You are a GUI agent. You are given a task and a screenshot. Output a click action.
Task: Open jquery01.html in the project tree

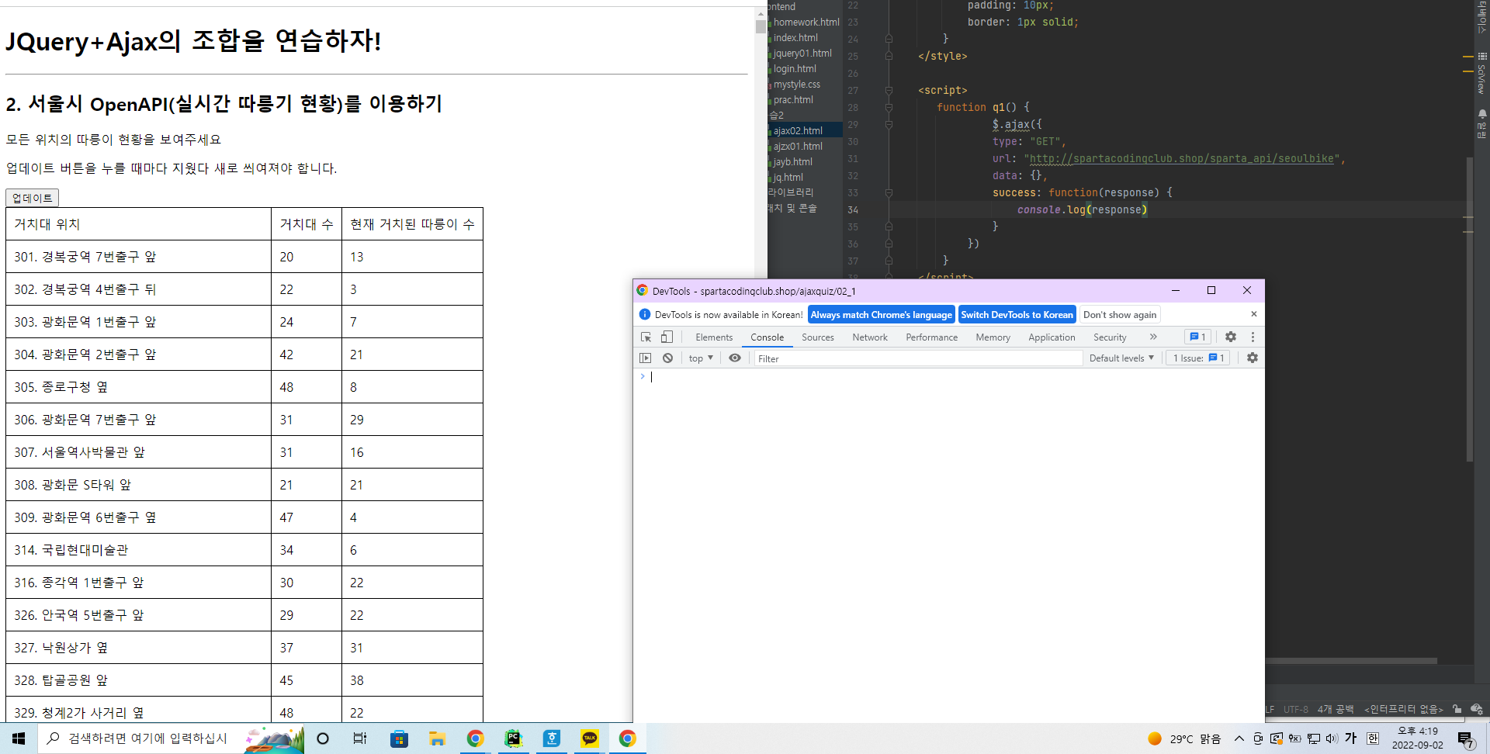pos(802,53)
